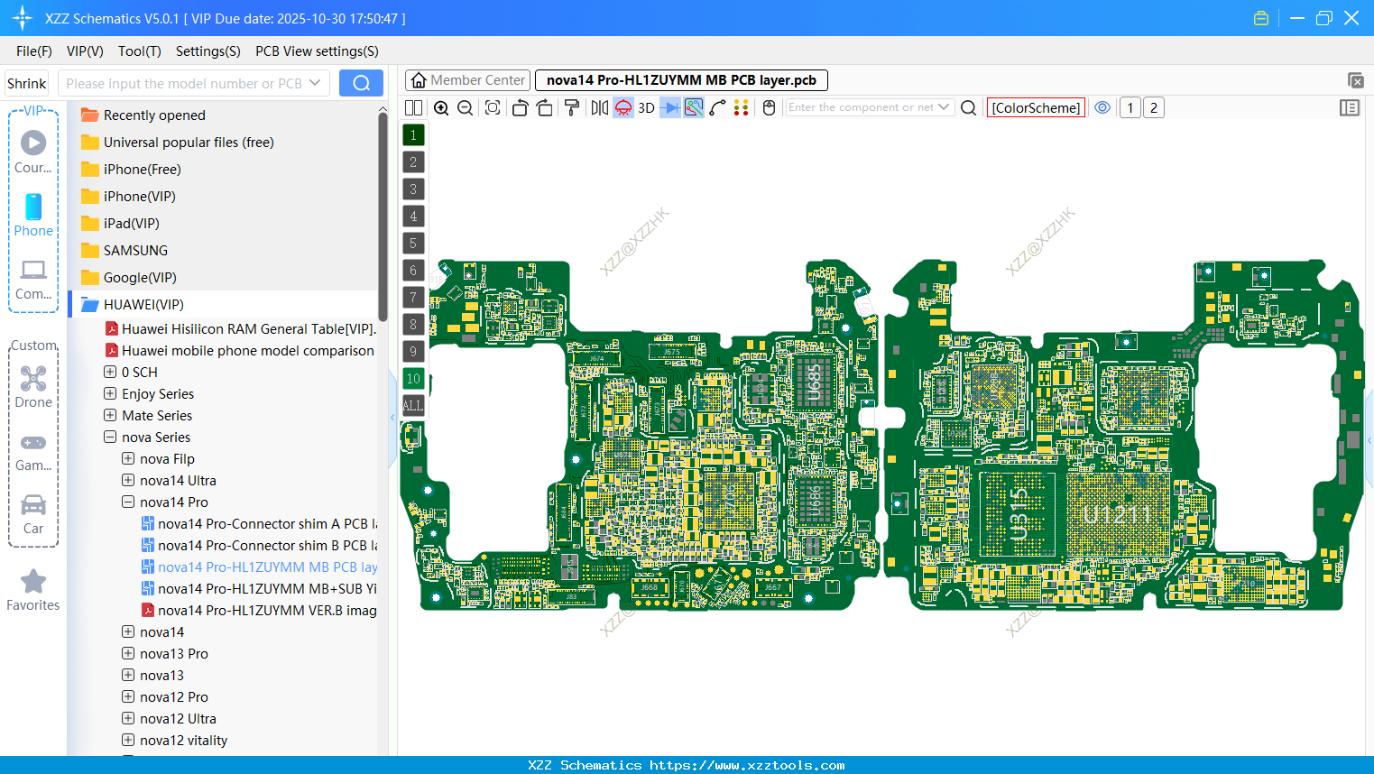Viewport: 1374px width, 774px height.
Task: Open the colored dots grid icon
Action: pos(742,107)
